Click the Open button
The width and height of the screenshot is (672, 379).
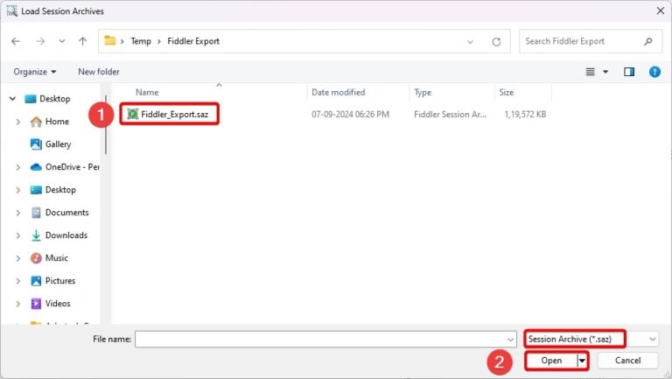[x=551, y=361]
